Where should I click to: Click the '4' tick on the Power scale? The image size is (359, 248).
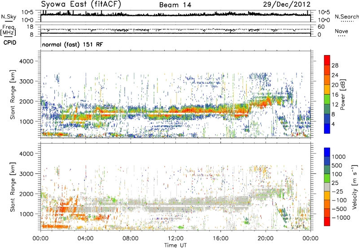tap(333, 124)
